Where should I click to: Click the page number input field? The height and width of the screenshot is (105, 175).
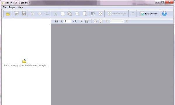(x=68, y=21)
